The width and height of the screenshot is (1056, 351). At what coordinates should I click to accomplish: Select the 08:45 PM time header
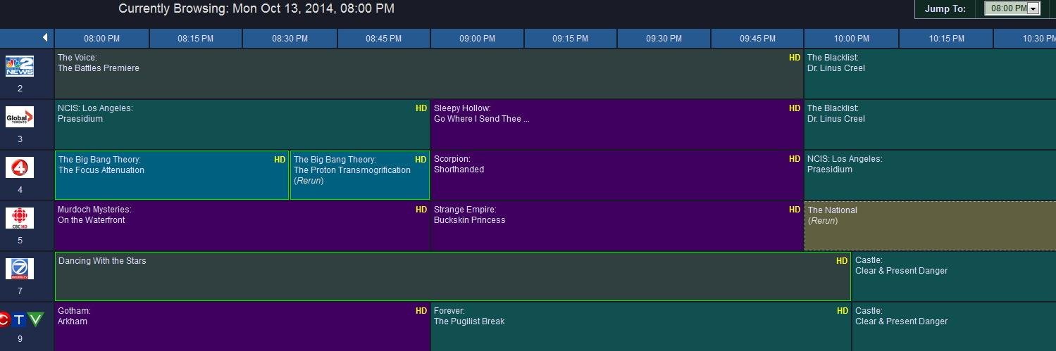tap(384, 39)
